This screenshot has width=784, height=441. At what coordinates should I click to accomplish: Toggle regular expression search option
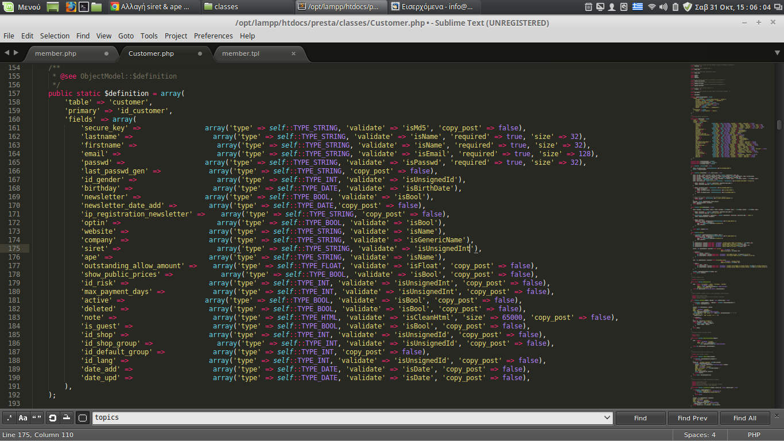tap(9, 418)
